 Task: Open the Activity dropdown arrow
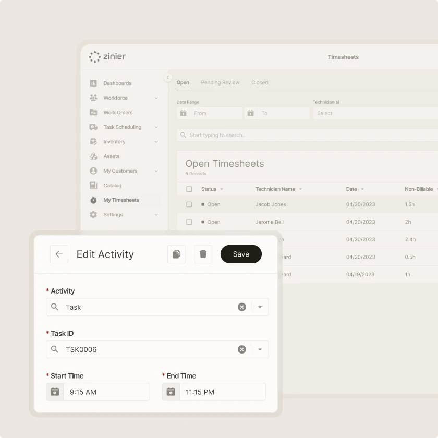pyautogui.click(x=260, y=307)
